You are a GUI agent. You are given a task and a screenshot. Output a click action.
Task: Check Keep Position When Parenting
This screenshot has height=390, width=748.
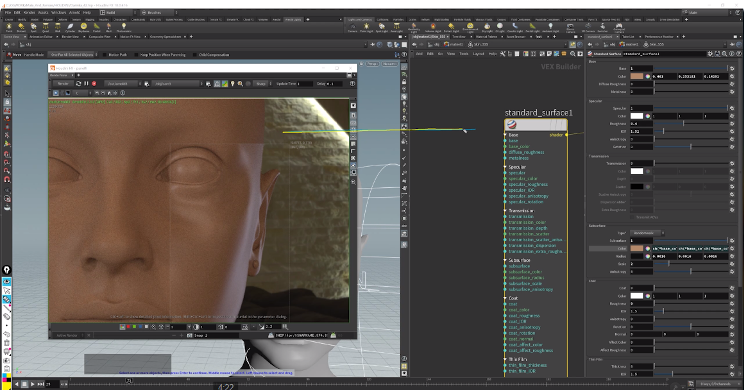(x=137, y=55)
